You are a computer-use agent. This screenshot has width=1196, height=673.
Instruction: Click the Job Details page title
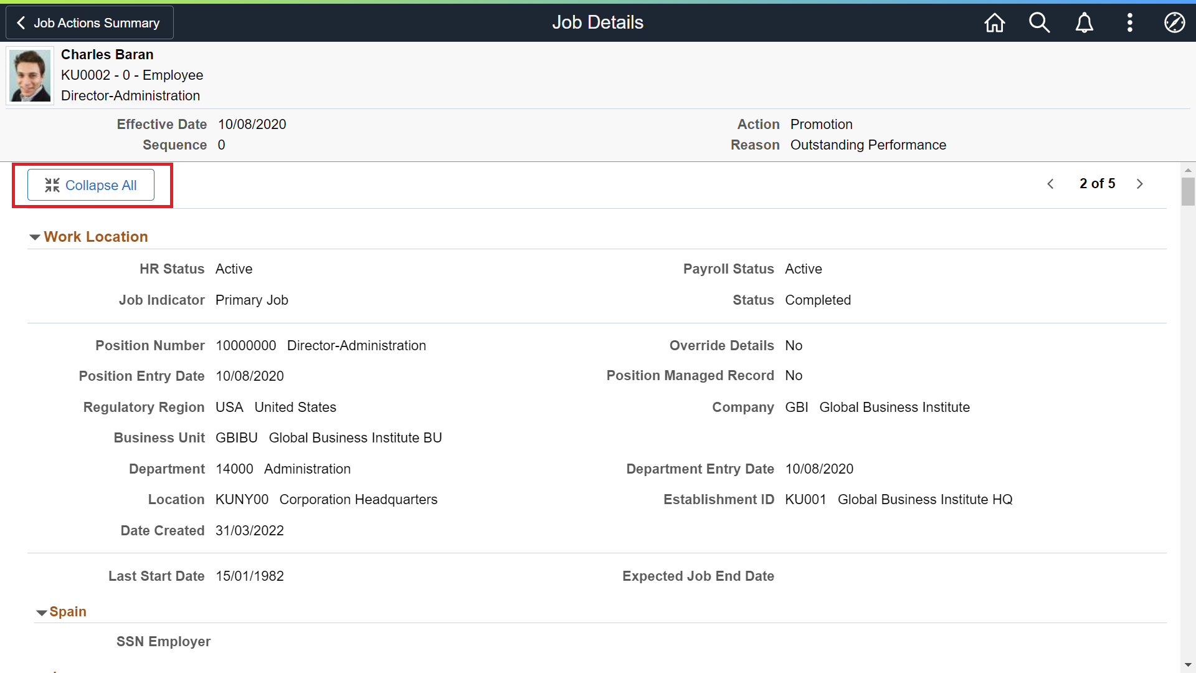tap(597, 23)
